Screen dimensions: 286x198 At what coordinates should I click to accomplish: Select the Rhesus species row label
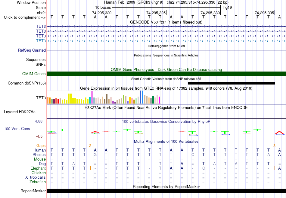39,155
